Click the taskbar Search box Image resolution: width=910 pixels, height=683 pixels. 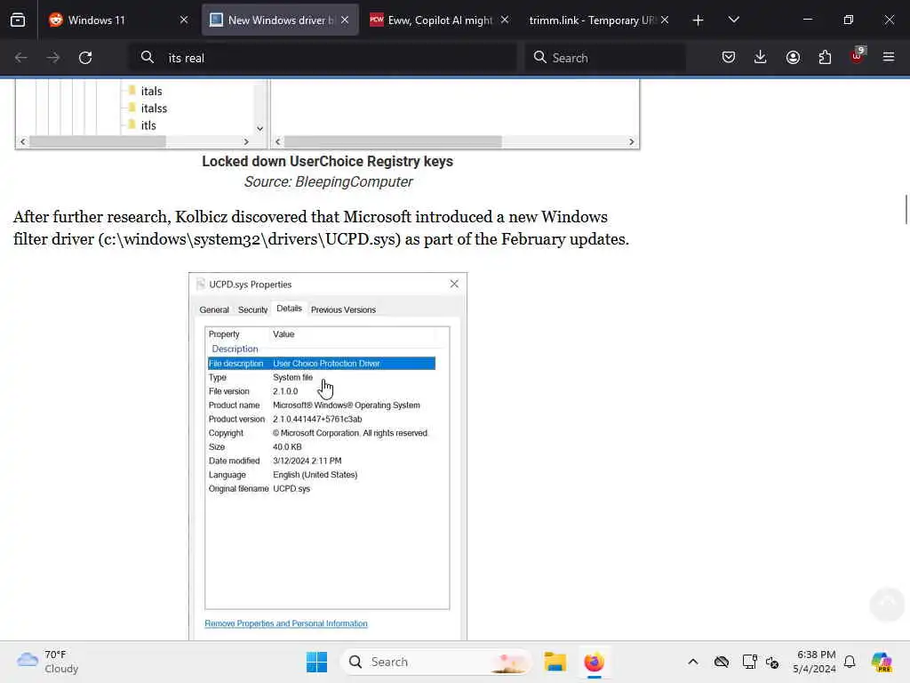[x=436, y=662]
